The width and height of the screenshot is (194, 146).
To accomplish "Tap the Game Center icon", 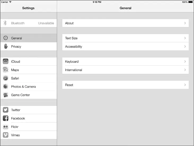I will pyautogui.click(x=6, y=95).
